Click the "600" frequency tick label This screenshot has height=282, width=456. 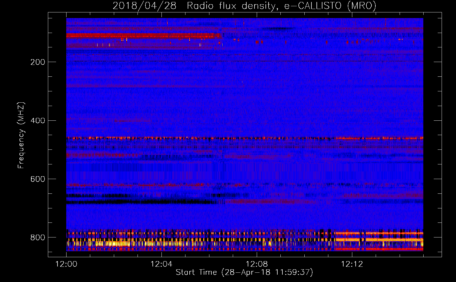38,179
